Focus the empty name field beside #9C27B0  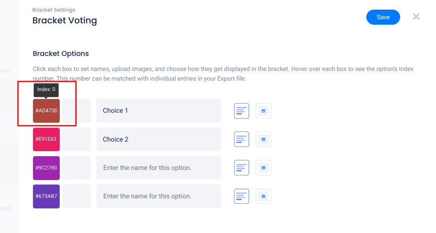pyautogui.click(x=159, y=168)
